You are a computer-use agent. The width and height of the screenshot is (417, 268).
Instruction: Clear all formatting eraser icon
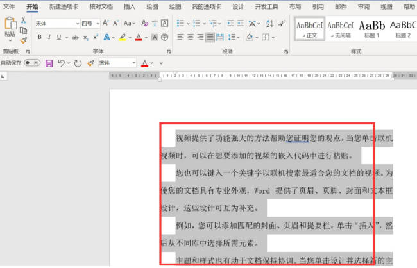coord(144,23)
